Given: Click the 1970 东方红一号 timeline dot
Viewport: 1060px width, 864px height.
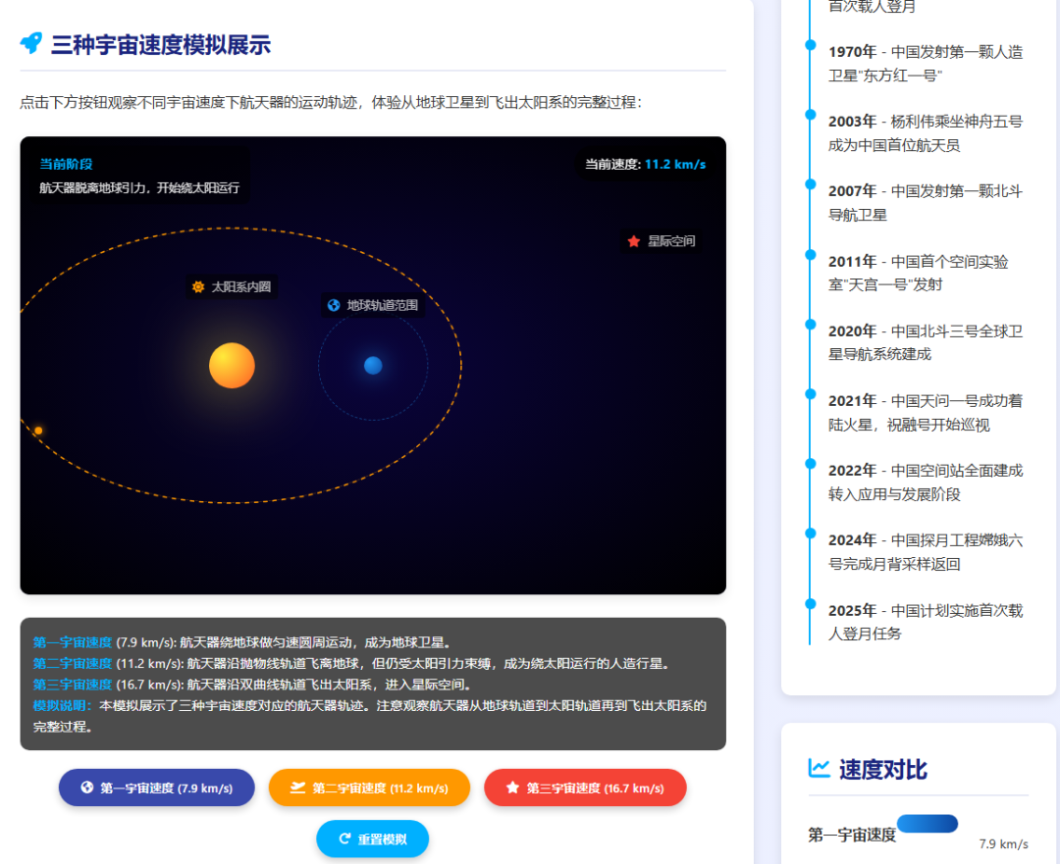Looking at the screenshot, I should click(x=810, y=45).
